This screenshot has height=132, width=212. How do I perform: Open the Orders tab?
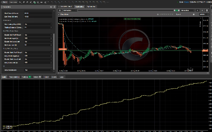click(37, 77)
